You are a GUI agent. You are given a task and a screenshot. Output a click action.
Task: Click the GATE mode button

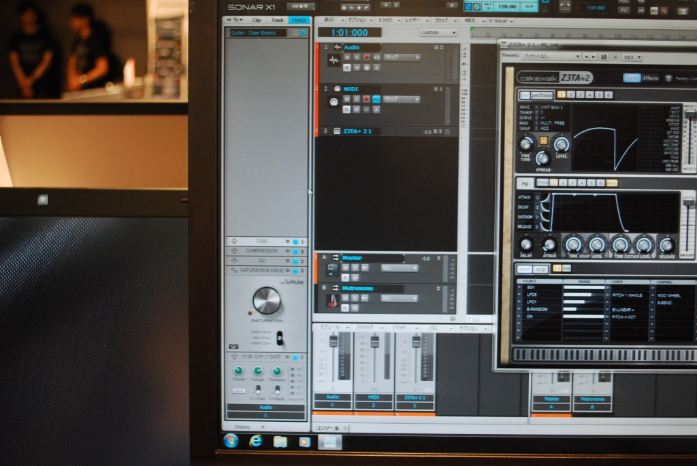tap(238, 391)
